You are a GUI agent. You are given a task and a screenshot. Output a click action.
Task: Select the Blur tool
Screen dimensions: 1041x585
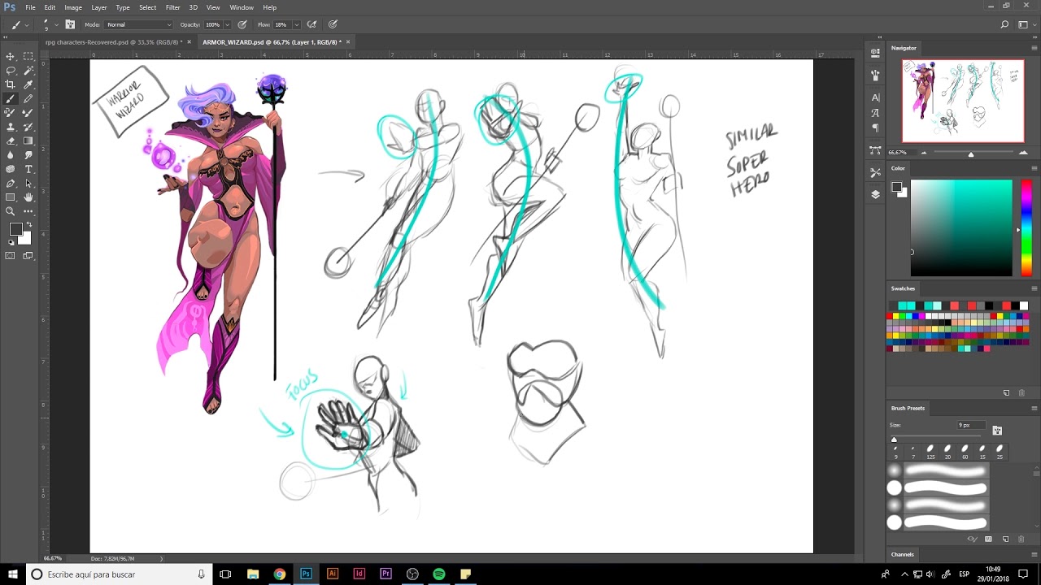tap(11, 155)
